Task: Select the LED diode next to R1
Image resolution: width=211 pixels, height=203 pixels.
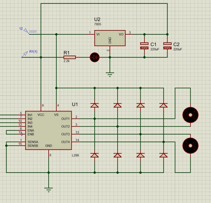Action: pyautogui.click(x=94, y=57)
